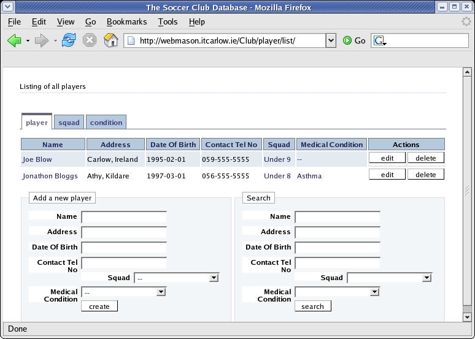This screenshot has width=475, height=339.
Task: Click the green Go button icon
Action: pyautogui.click(x=347, y=40)
